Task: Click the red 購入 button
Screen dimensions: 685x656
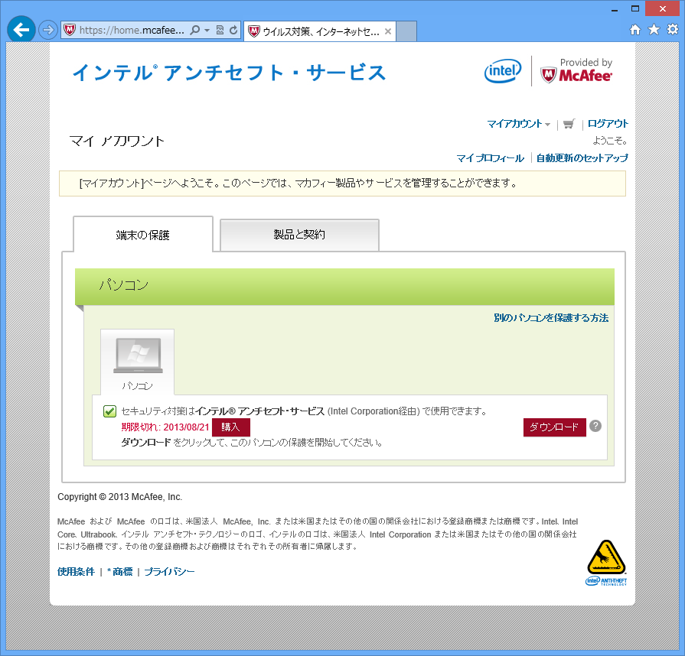Action: pos(230,427)
